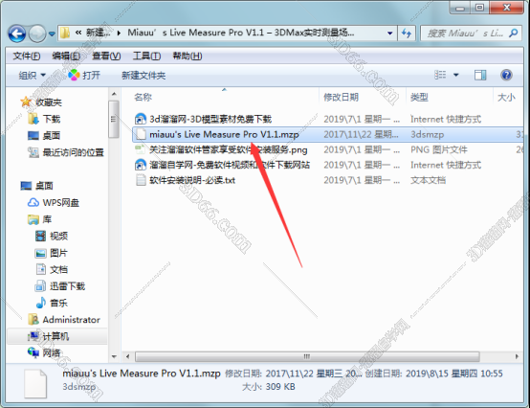Image resolution: width=530 pixels, height=408 pixels.
Task: Click the magnifier search icon
Action: tap(513, 34)
